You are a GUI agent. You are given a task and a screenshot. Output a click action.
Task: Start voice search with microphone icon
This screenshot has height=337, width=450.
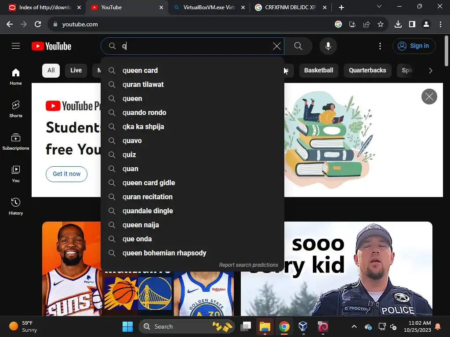click(328, 46)
